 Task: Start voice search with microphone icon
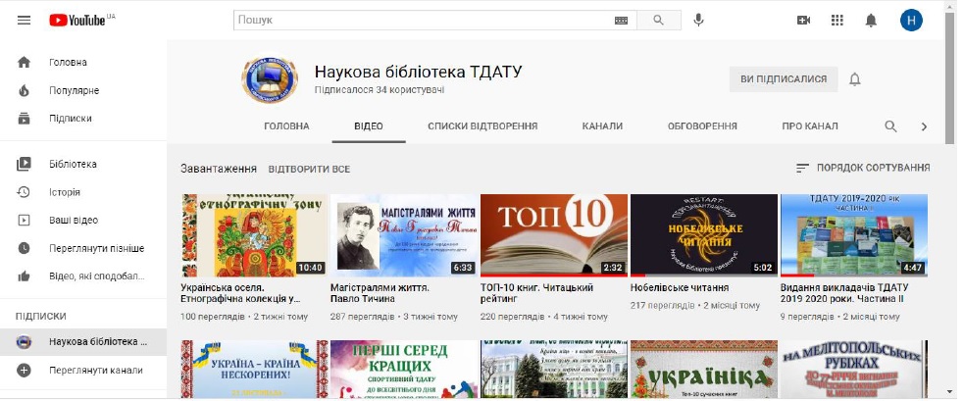tap(698, 21)
